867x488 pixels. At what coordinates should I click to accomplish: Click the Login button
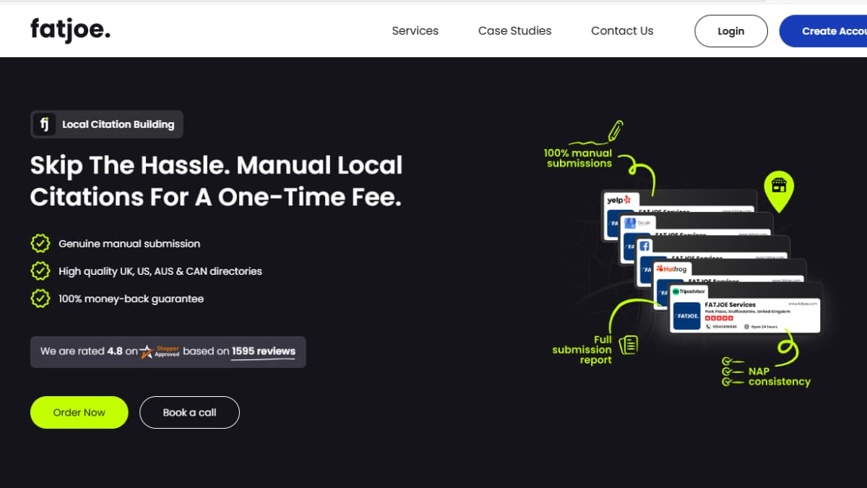point(730,31)
